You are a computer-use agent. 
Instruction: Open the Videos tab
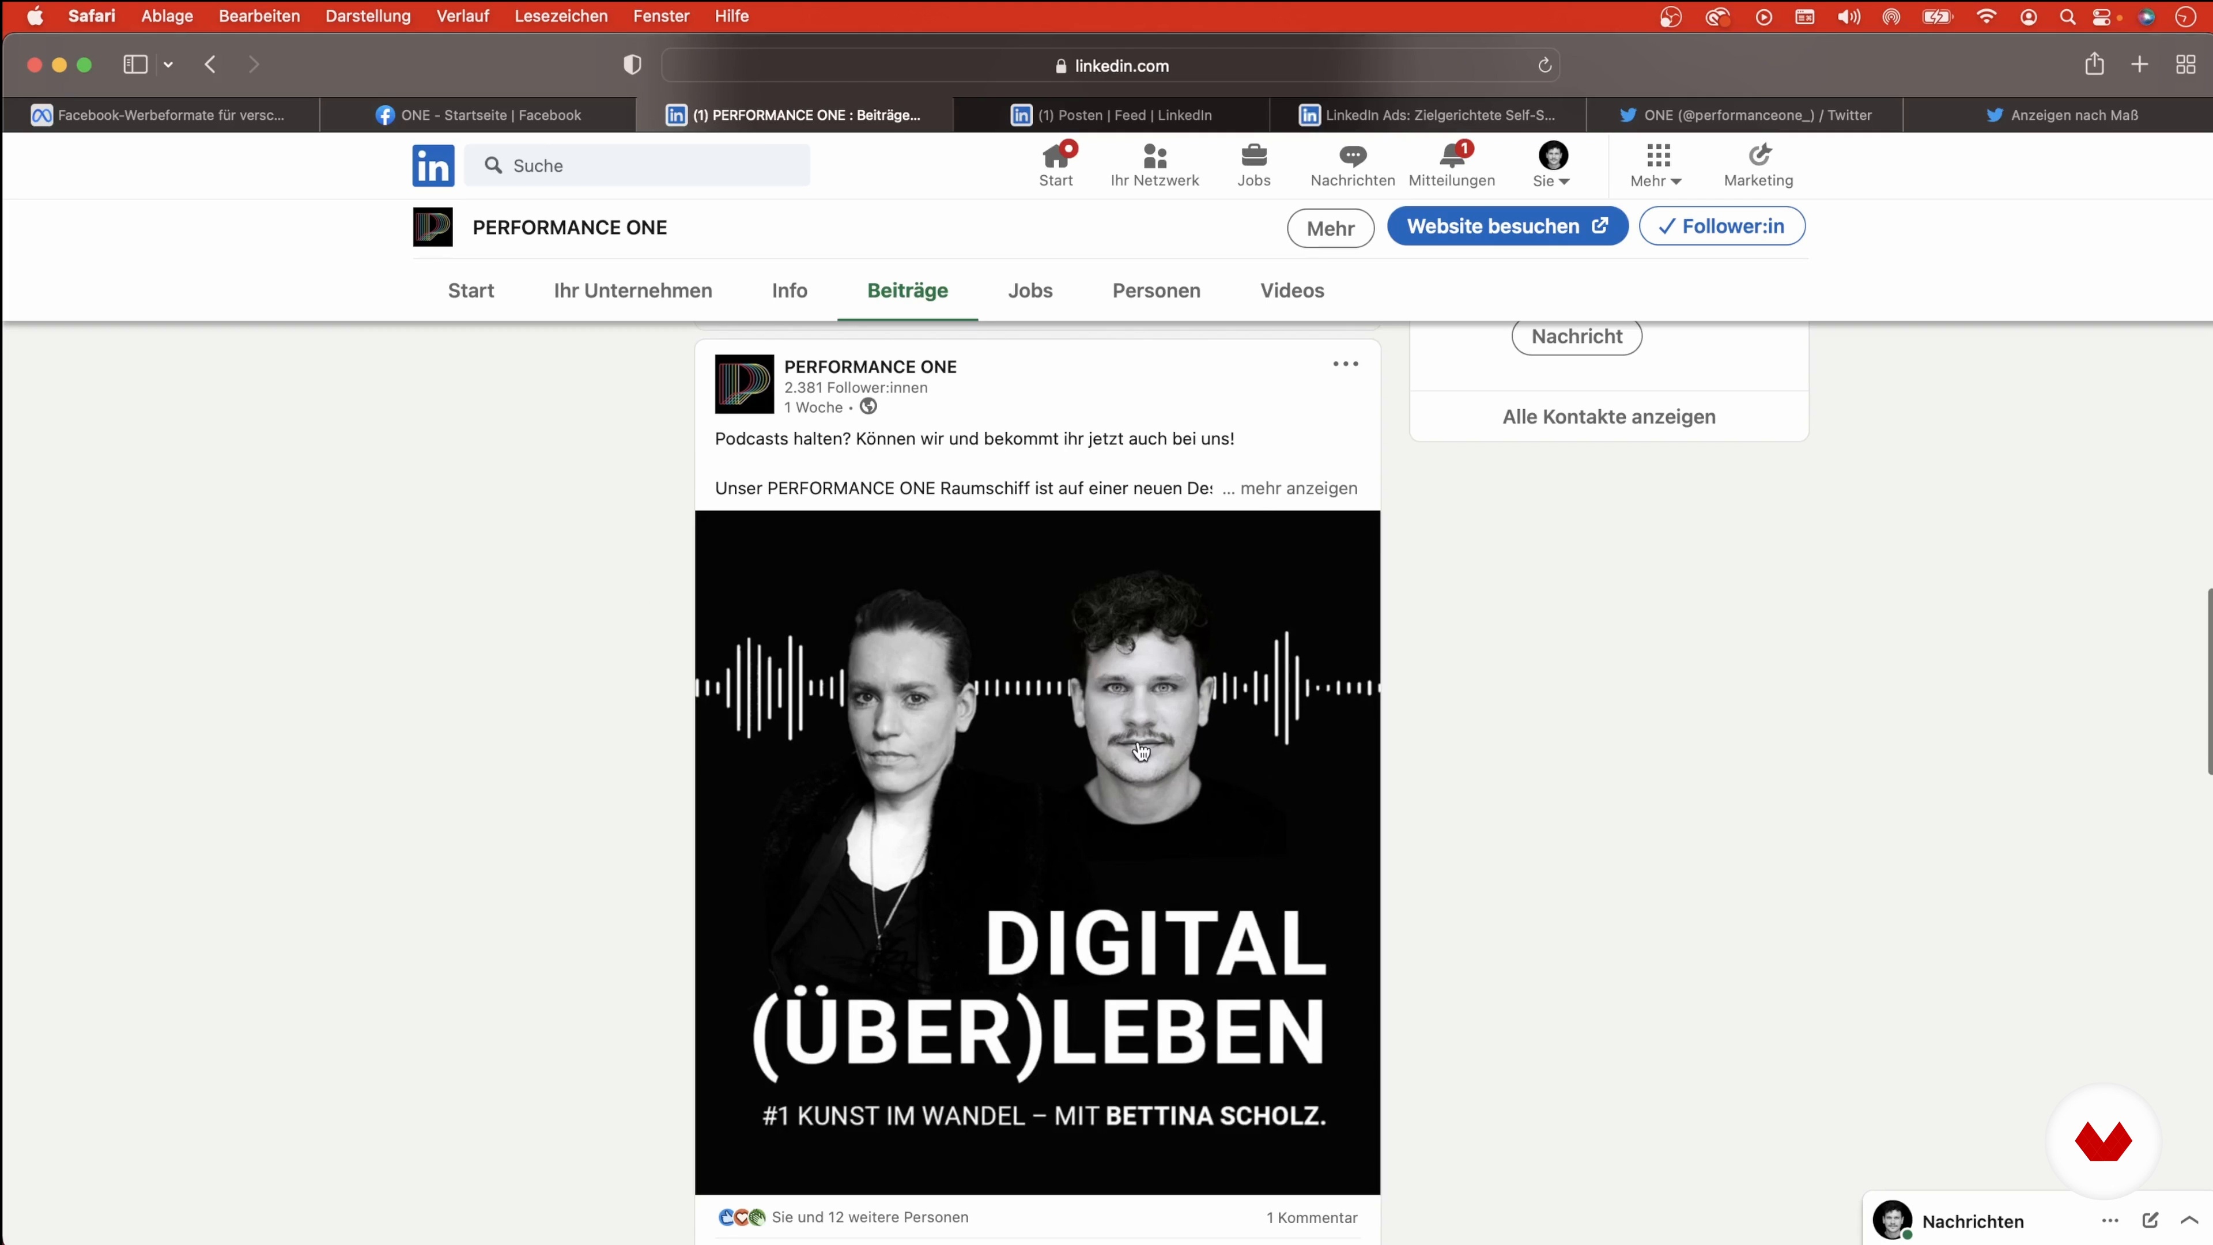point(1292,290)
